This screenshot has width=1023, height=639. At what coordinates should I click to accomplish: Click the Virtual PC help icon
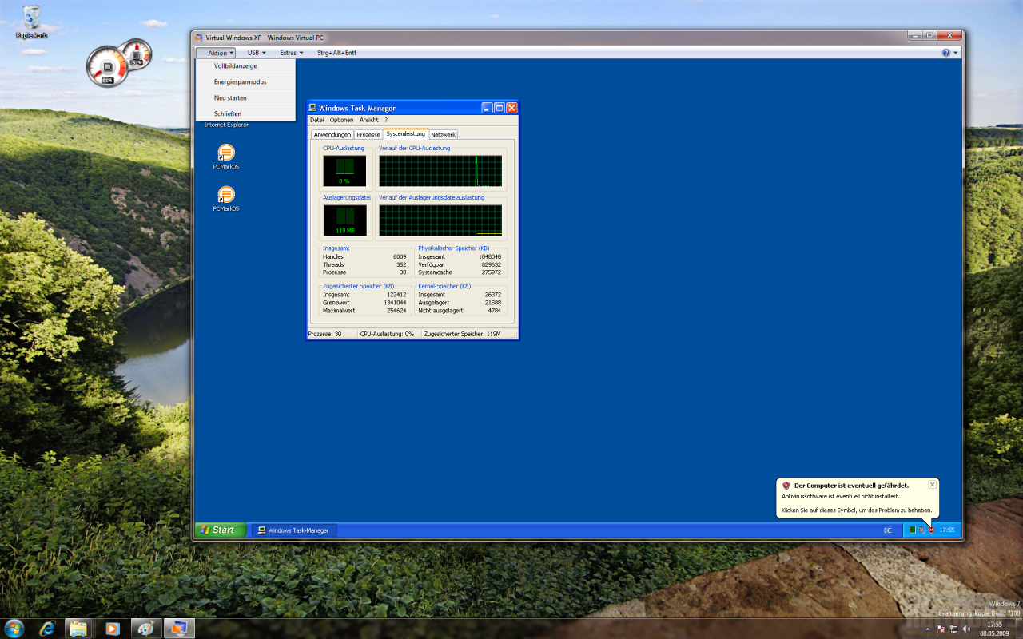pyautogui.click(x=946, y=53)
